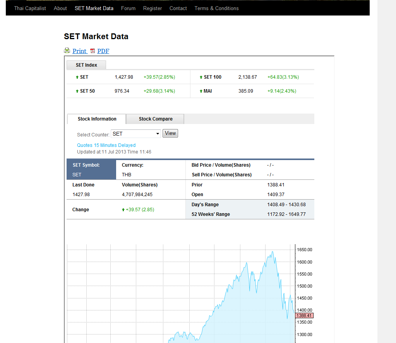Screen dimensions: 396x343
Task: Click the Sell Price / Volume(Shares) label
Action: pyautogui.click(x=221, y=175)
